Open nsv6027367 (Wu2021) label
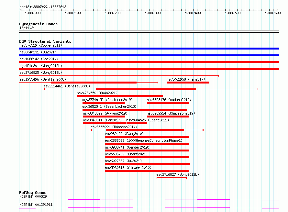Image resolution: width=288 pixels, height=212 pixels. pyautogui.click(x=123, y=161)
